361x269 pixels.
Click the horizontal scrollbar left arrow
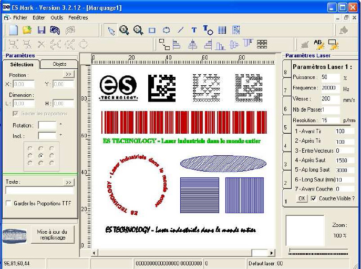94,253
